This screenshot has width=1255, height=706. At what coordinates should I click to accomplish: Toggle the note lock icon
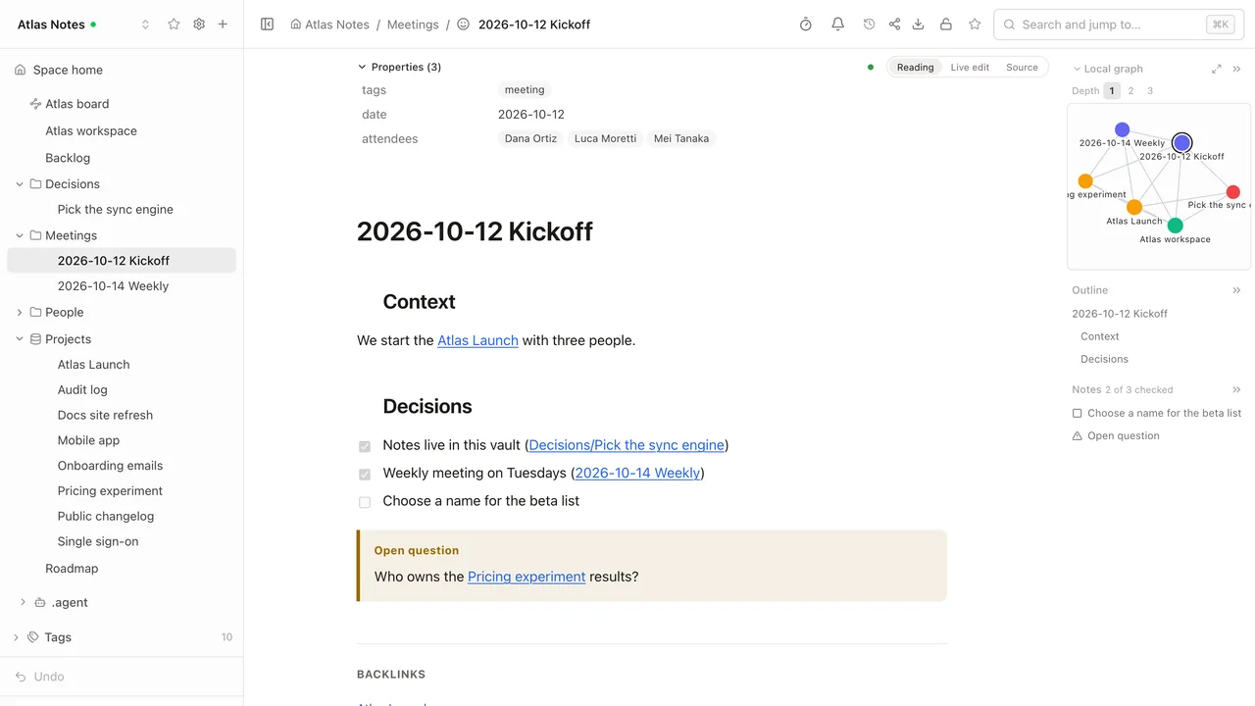(x=945, y=25)
